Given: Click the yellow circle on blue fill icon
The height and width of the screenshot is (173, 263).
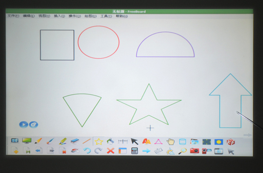Looking at the screenshot, I should (218, 142).
